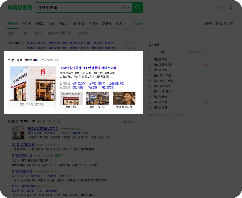Click news topic 사실상 종전선언

click(x=163, y=65)
